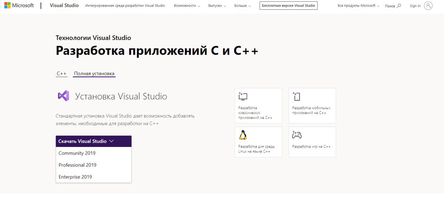Open the Разработка игр на C++ card
Viewport: 444px width, 218px height.
[312, 142]
